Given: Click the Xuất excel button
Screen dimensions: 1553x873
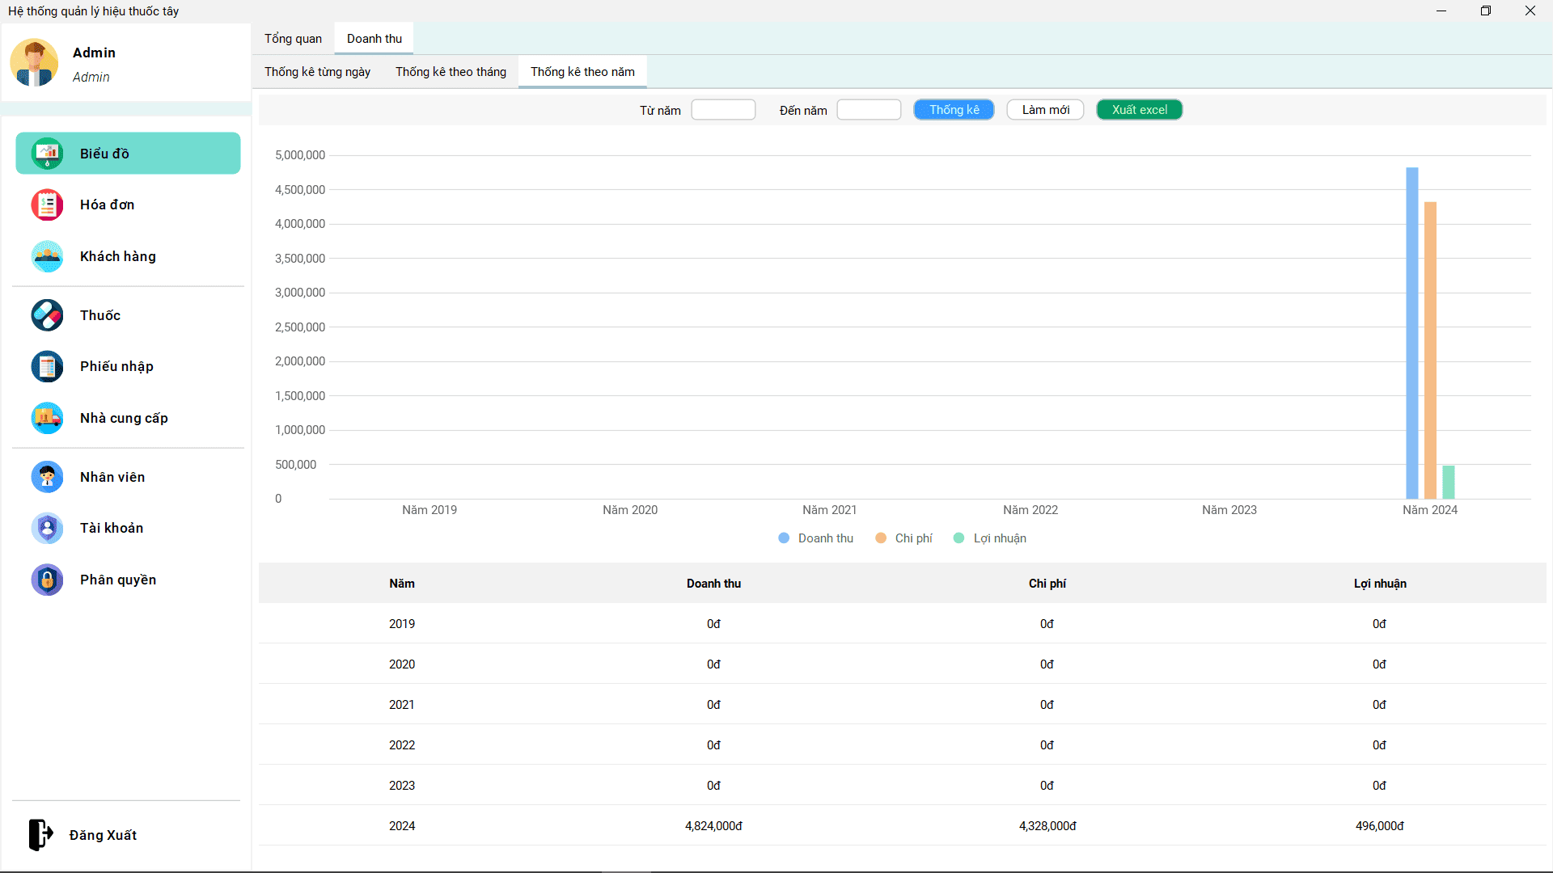Looking at the screenshot, I should pos(1139,109).
